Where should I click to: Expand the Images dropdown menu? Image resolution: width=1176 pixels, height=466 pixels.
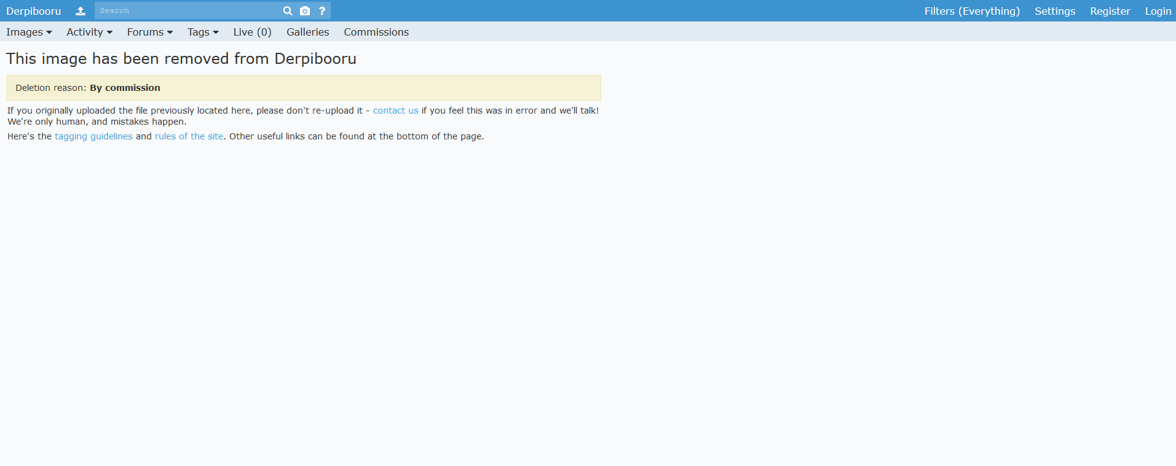tap(29, 32)
